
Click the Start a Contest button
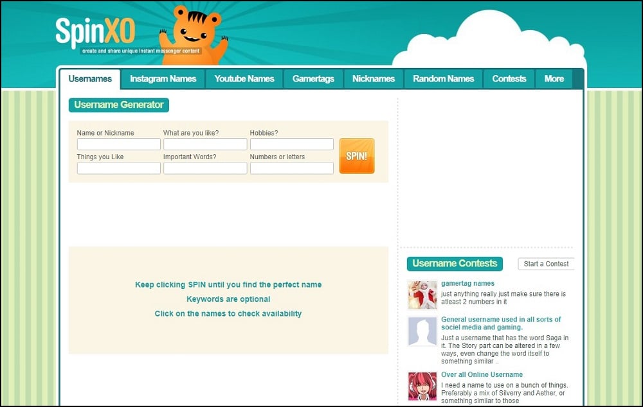pyautogui.click(x=546, y=264)
